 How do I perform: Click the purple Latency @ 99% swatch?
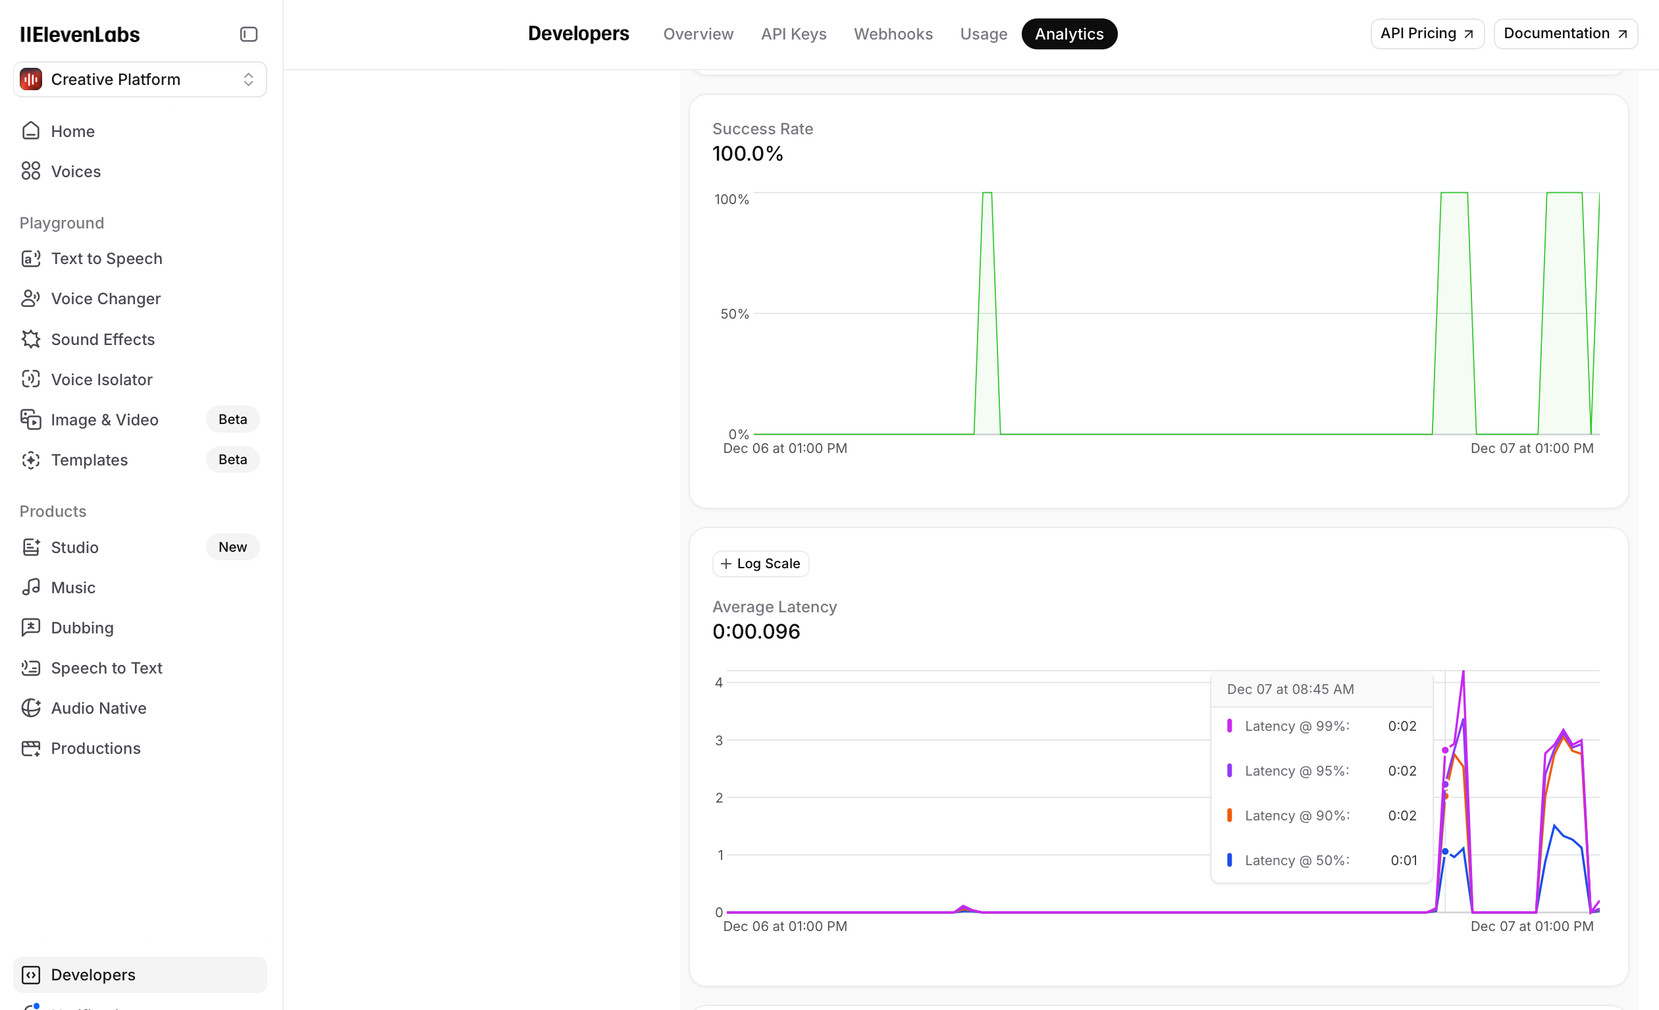(1230, 726)
